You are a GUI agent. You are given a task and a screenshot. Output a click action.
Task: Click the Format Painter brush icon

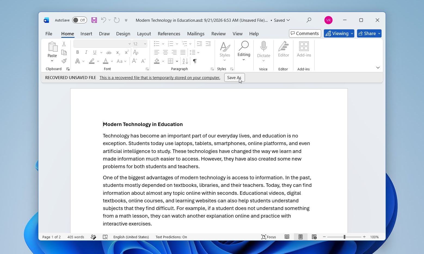pos(64,61)
